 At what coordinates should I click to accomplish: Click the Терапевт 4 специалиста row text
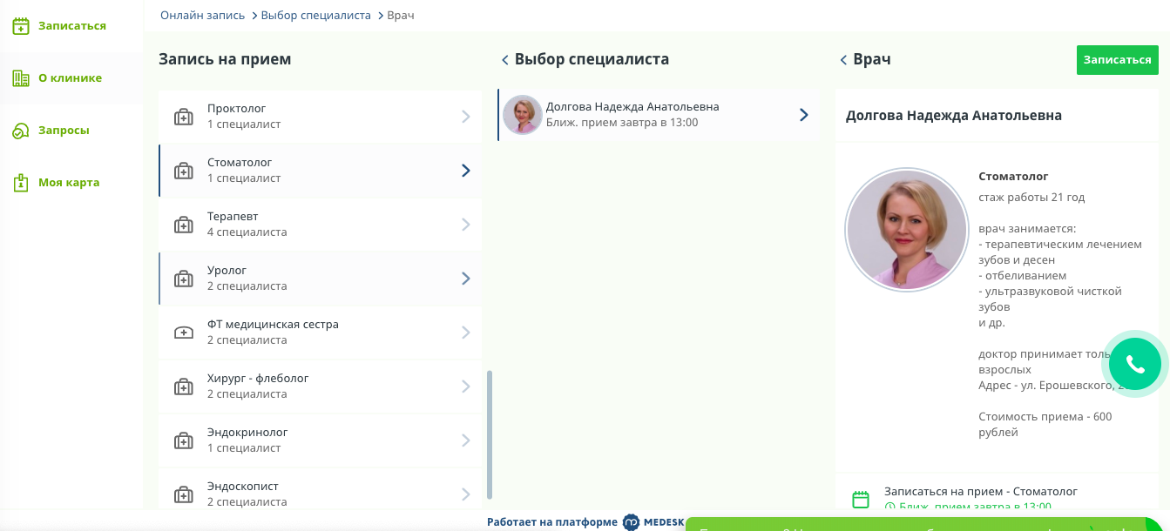tap(247, 224)
